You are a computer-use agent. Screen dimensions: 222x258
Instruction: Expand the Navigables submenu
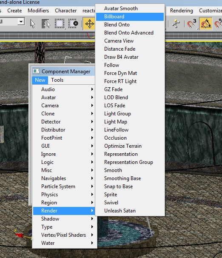(x=64, y=178)
